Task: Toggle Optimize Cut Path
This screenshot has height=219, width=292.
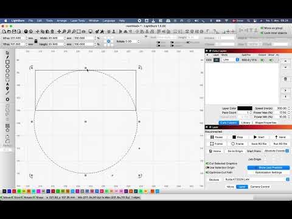Action: click(x=207, y=172)
